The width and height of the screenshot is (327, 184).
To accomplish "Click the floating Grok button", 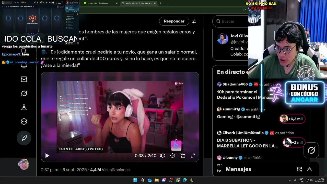I will click(311, 150).
